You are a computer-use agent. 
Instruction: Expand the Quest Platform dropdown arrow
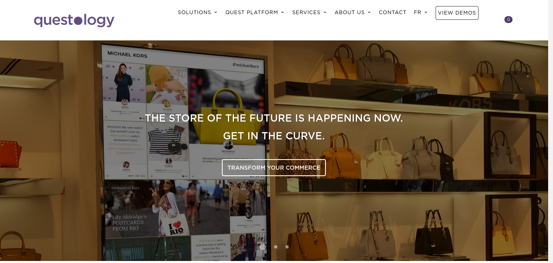coord(283,13)
